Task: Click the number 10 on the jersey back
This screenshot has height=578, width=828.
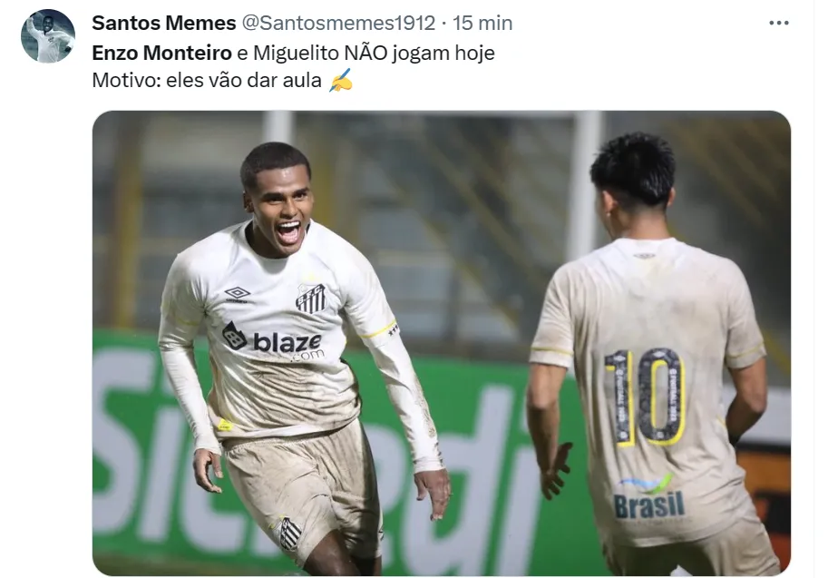Action: pyautogui.click(x=645, y=397)
